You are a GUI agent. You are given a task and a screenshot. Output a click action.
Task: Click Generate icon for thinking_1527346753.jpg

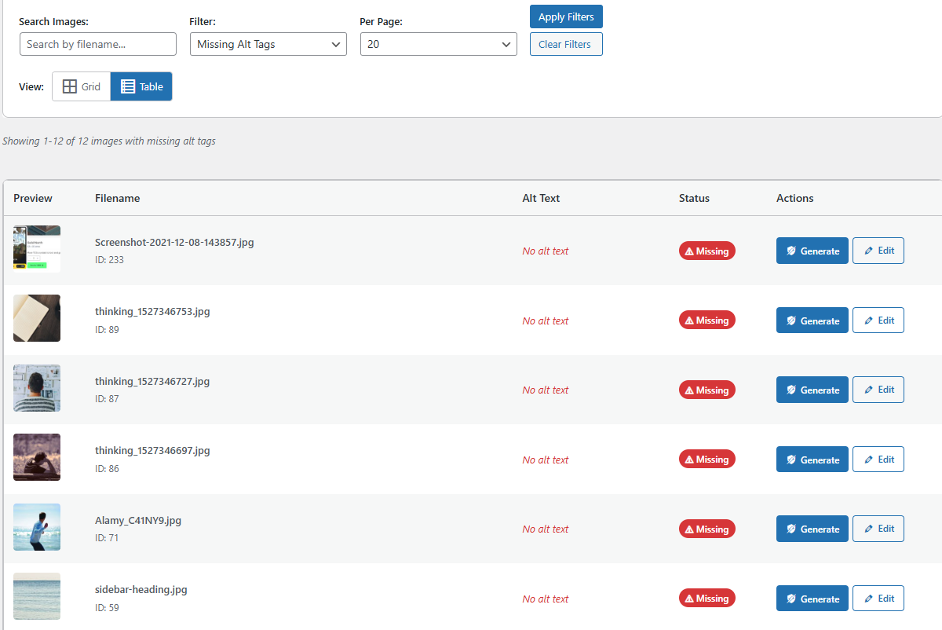(790, 320)
